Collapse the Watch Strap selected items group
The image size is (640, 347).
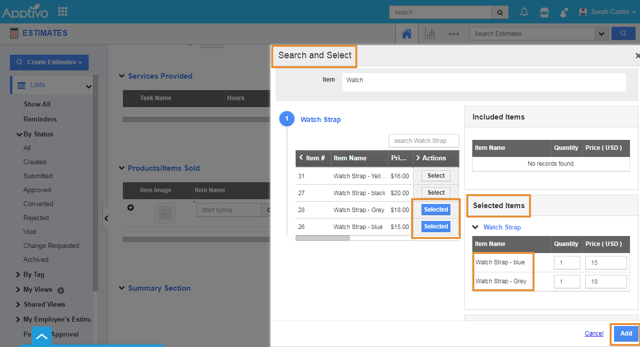(475, 227)
